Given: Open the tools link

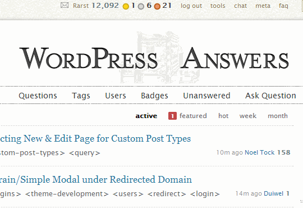Looking at the screenshot, I should (218, 6).
